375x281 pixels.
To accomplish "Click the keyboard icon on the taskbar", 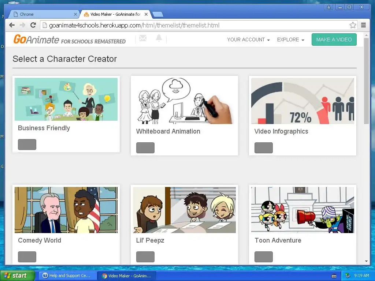I will tap(334, 276).
